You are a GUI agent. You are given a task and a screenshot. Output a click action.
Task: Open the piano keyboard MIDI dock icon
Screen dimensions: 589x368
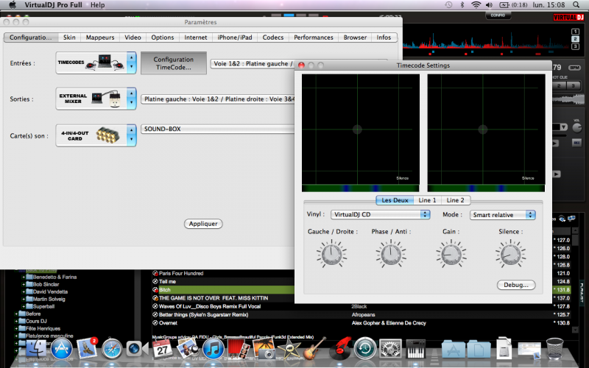pyautogui.click(x=416, y=348)
